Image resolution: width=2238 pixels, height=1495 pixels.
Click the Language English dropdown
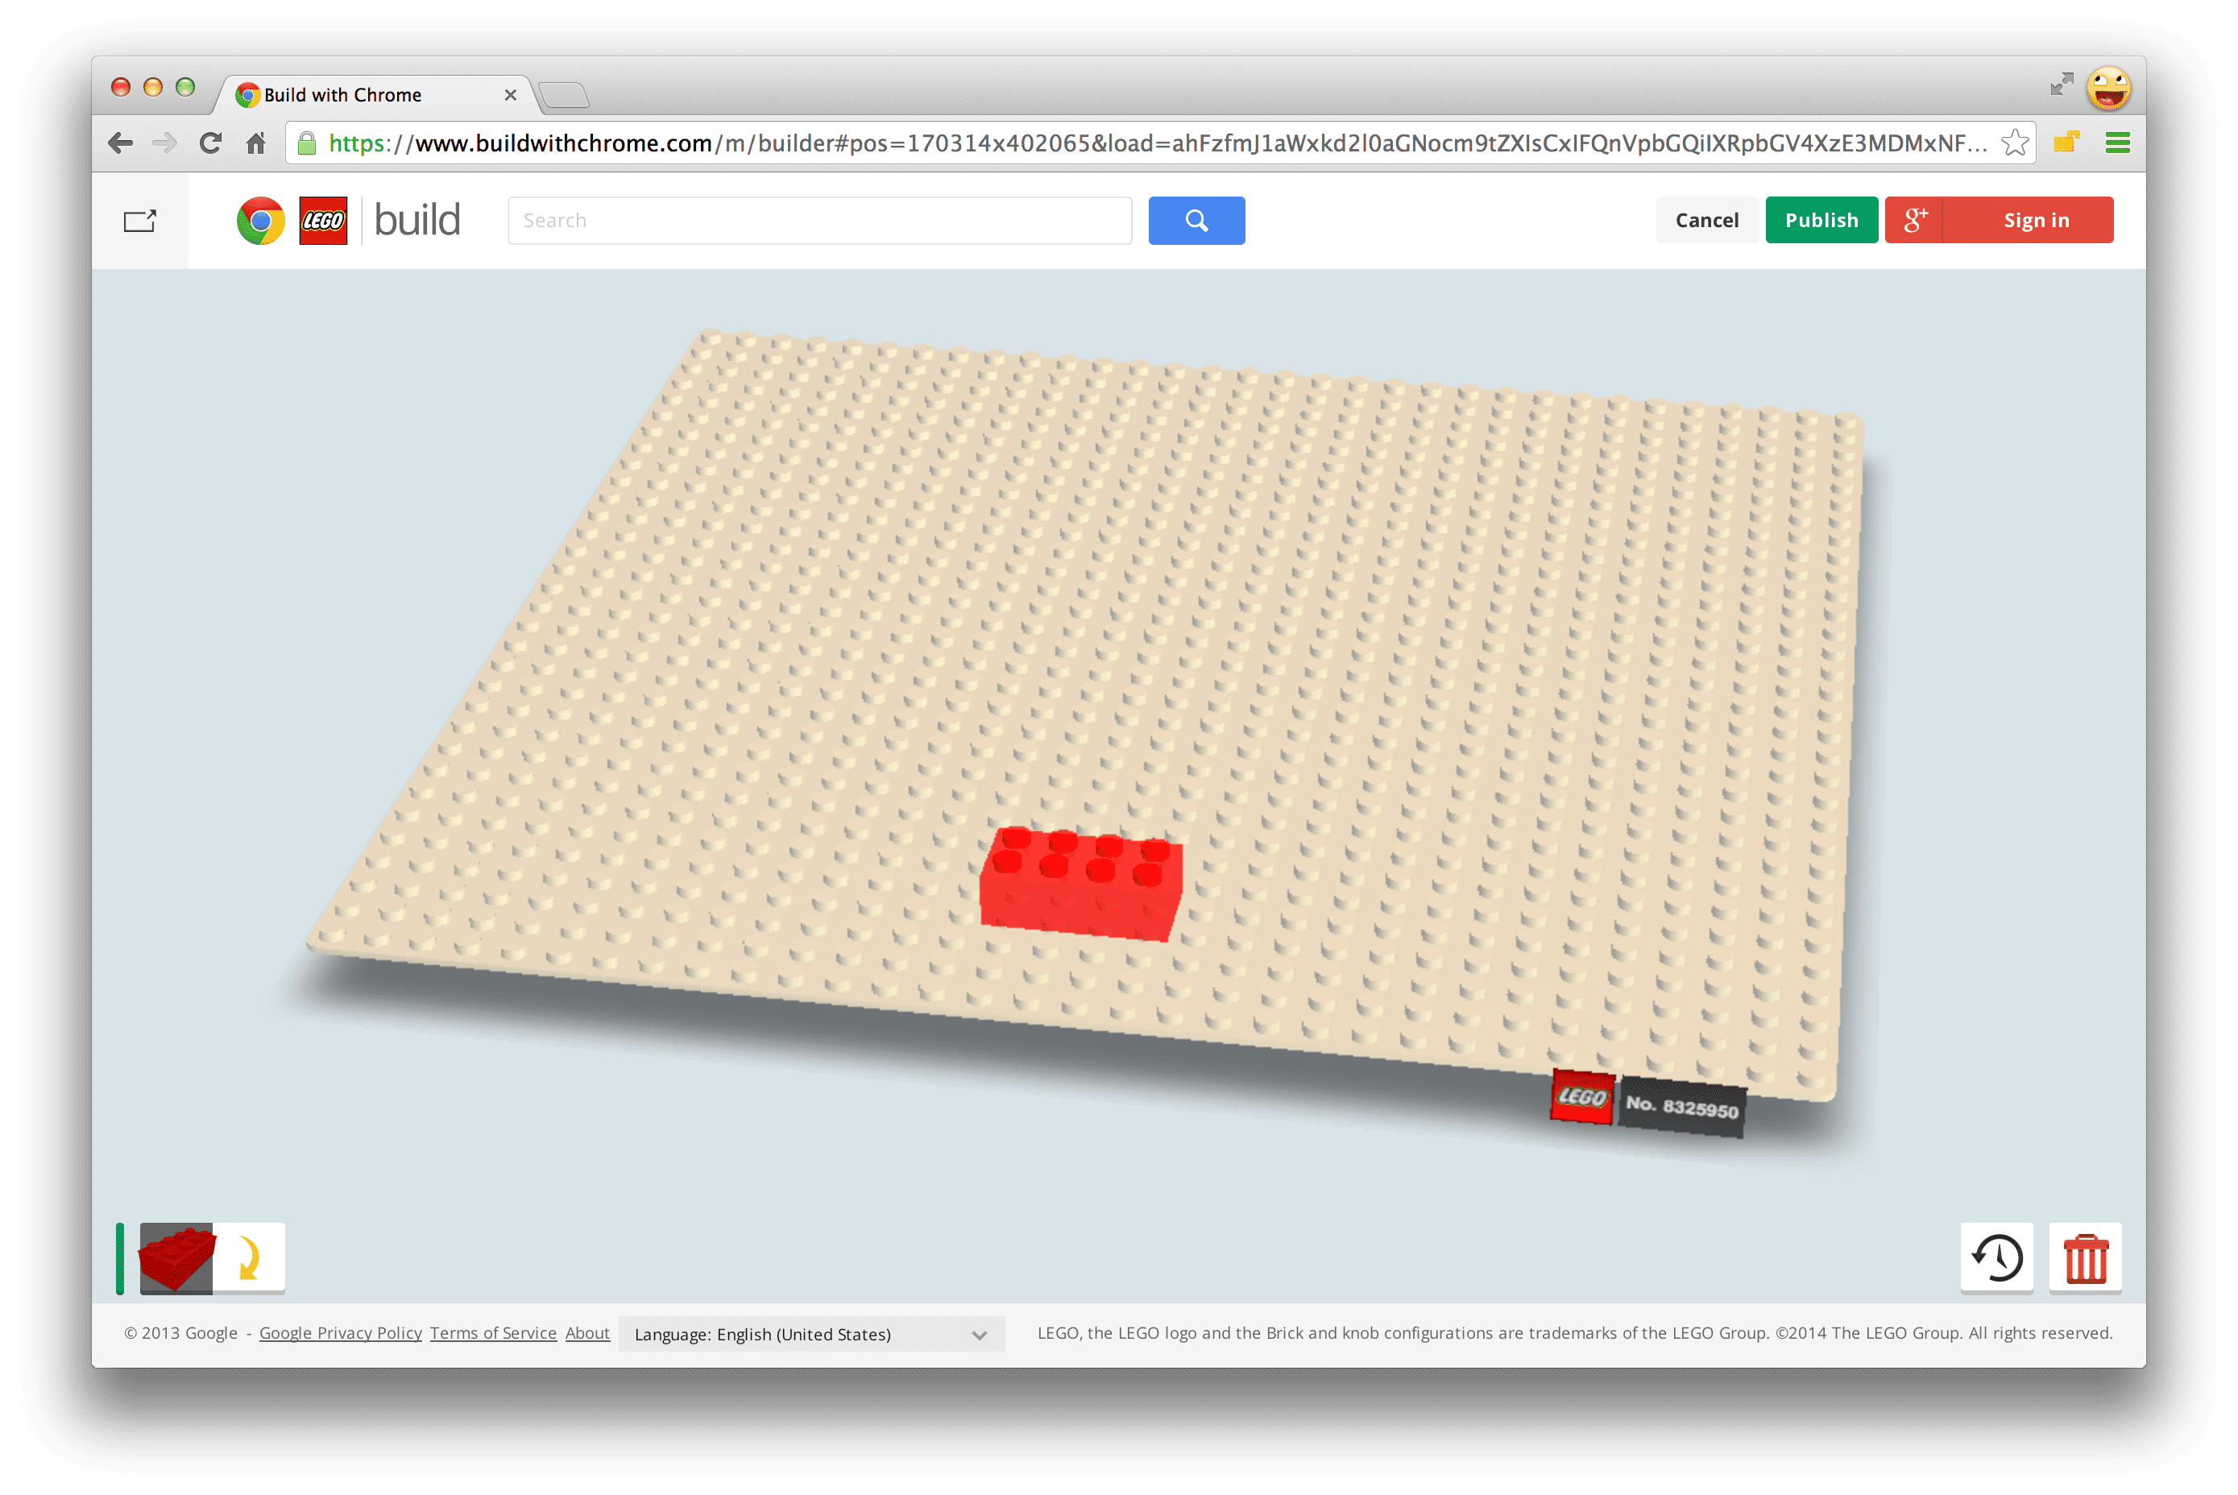point(818,1333)
